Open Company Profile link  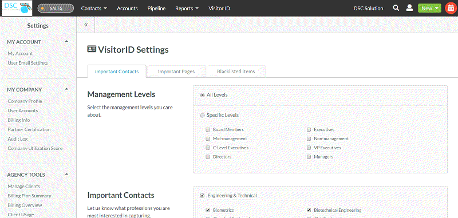point(25,101)
